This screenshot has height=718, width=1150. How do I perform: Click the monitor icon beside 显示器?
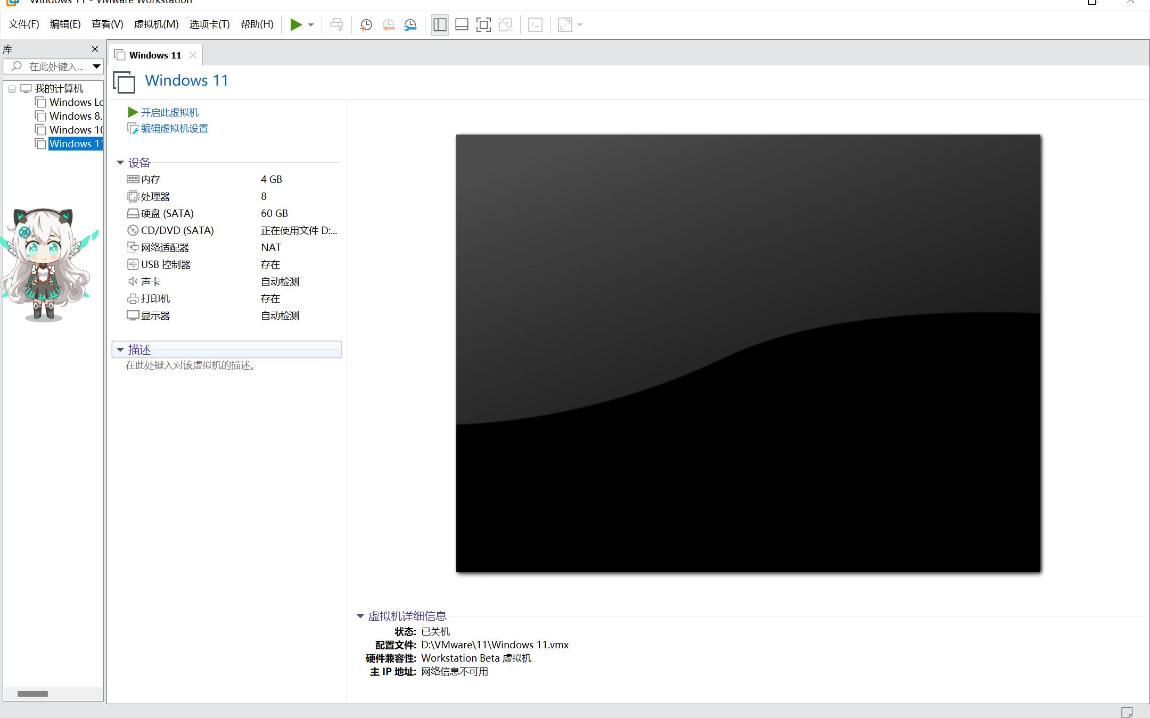133,315
